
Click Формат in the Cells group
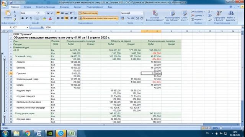197,19
